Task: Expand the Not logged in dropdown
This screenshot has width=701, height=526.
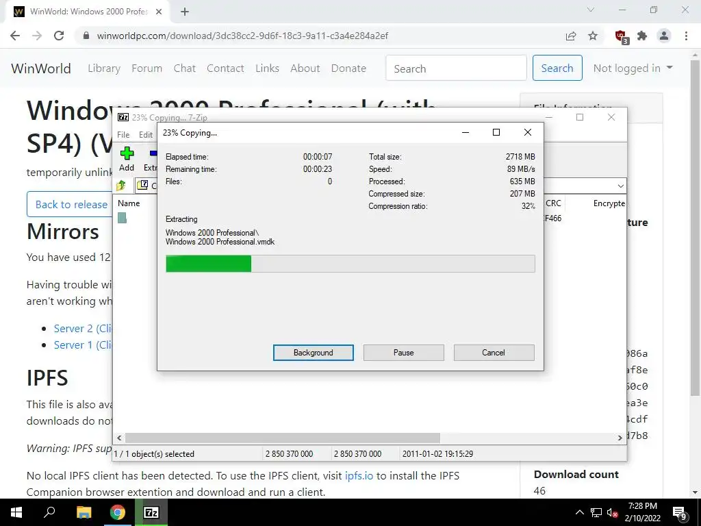Action: [633, 68]
